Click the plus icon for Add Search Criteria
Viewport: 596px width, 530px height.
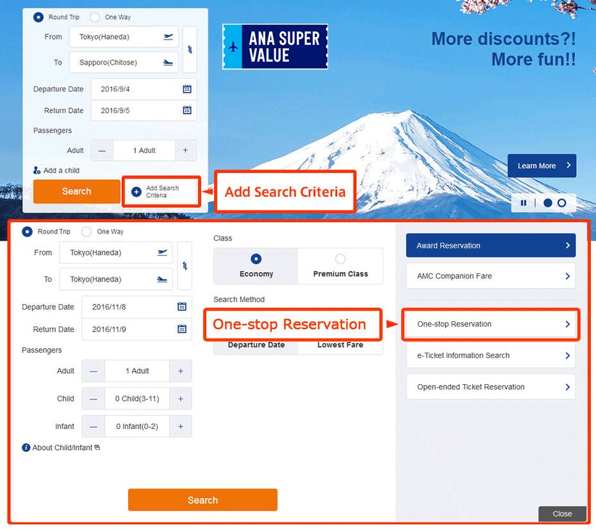[x=136, y=192]
